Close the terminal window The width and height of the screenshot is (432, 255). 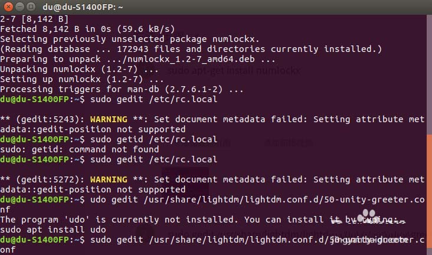click(x=9, y=7)
